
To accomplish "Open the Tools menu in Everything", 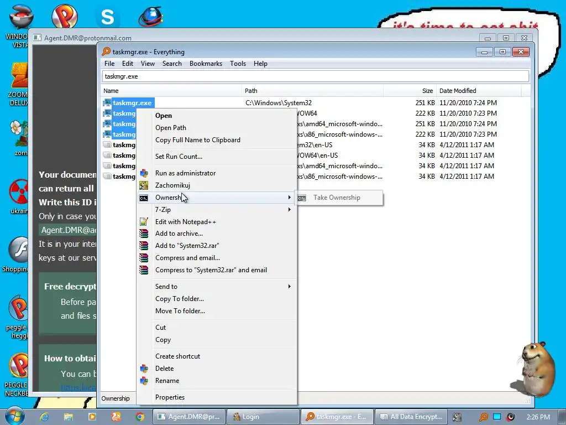I will (238, 64).
